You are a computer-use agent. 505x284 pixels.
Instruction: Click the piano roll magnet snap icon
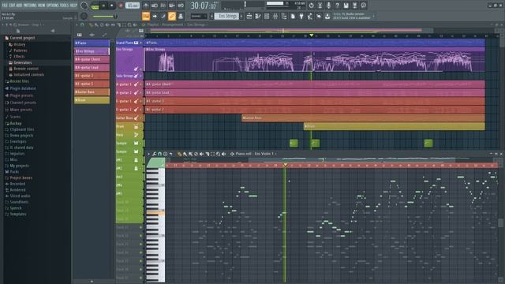coord(159,154)
